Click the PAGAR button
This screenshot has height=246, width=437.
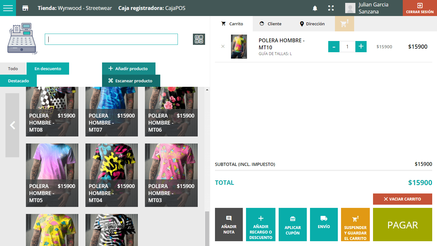coord(402,225)
